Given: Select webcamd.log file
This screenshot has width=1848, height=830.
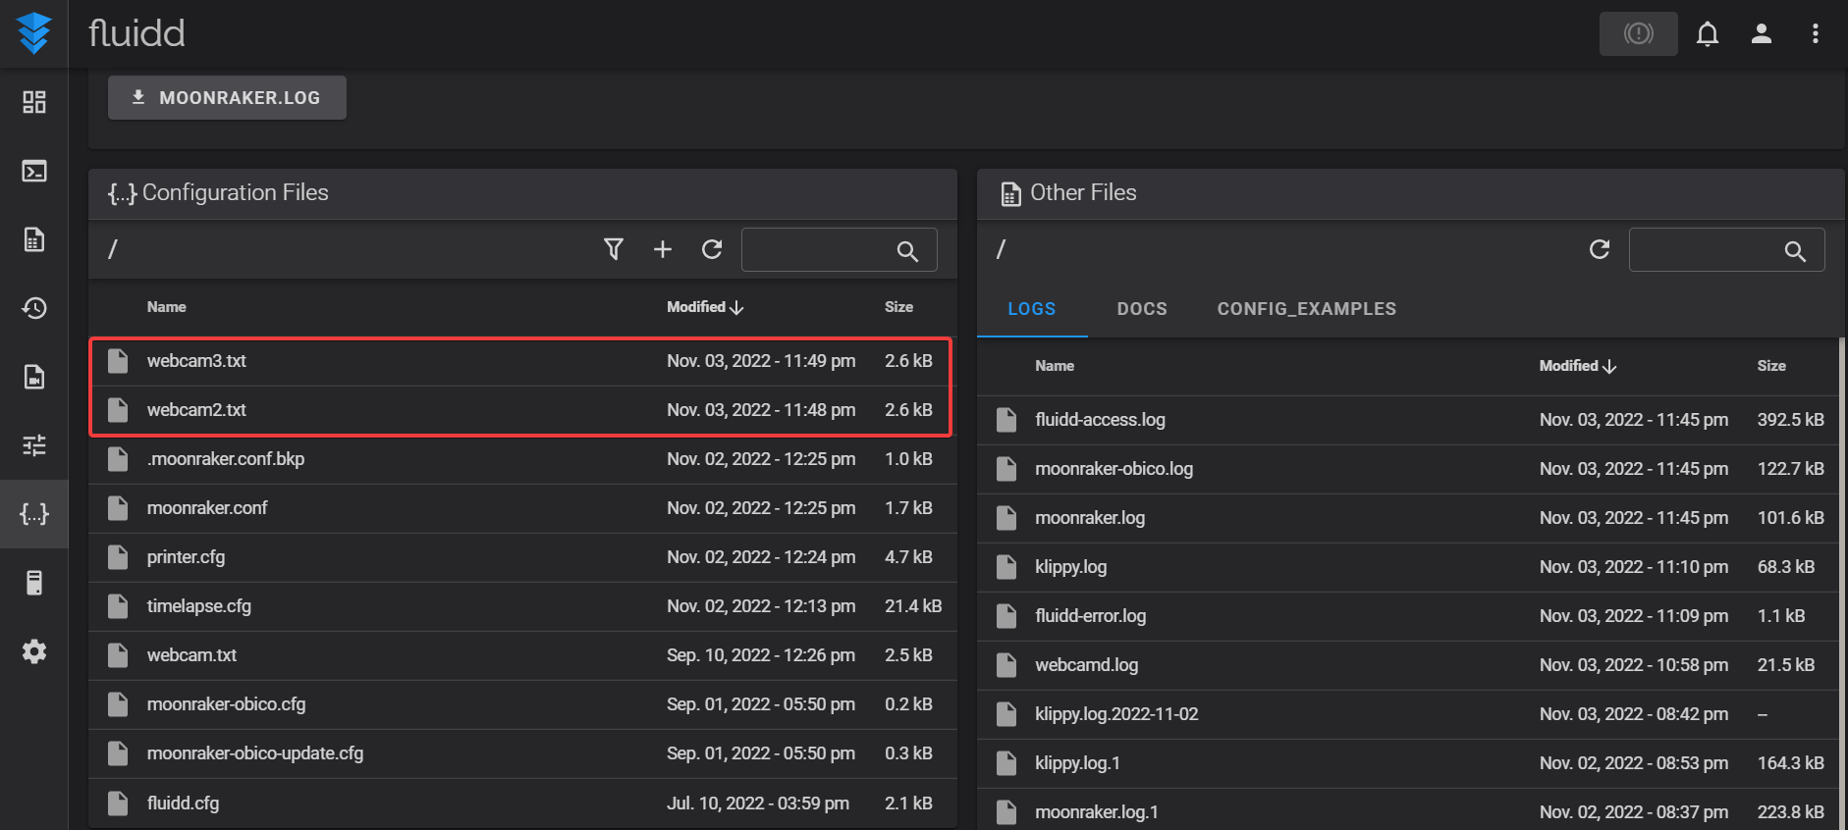Looking at the screenshot, I should click(x=1407, y=665).
